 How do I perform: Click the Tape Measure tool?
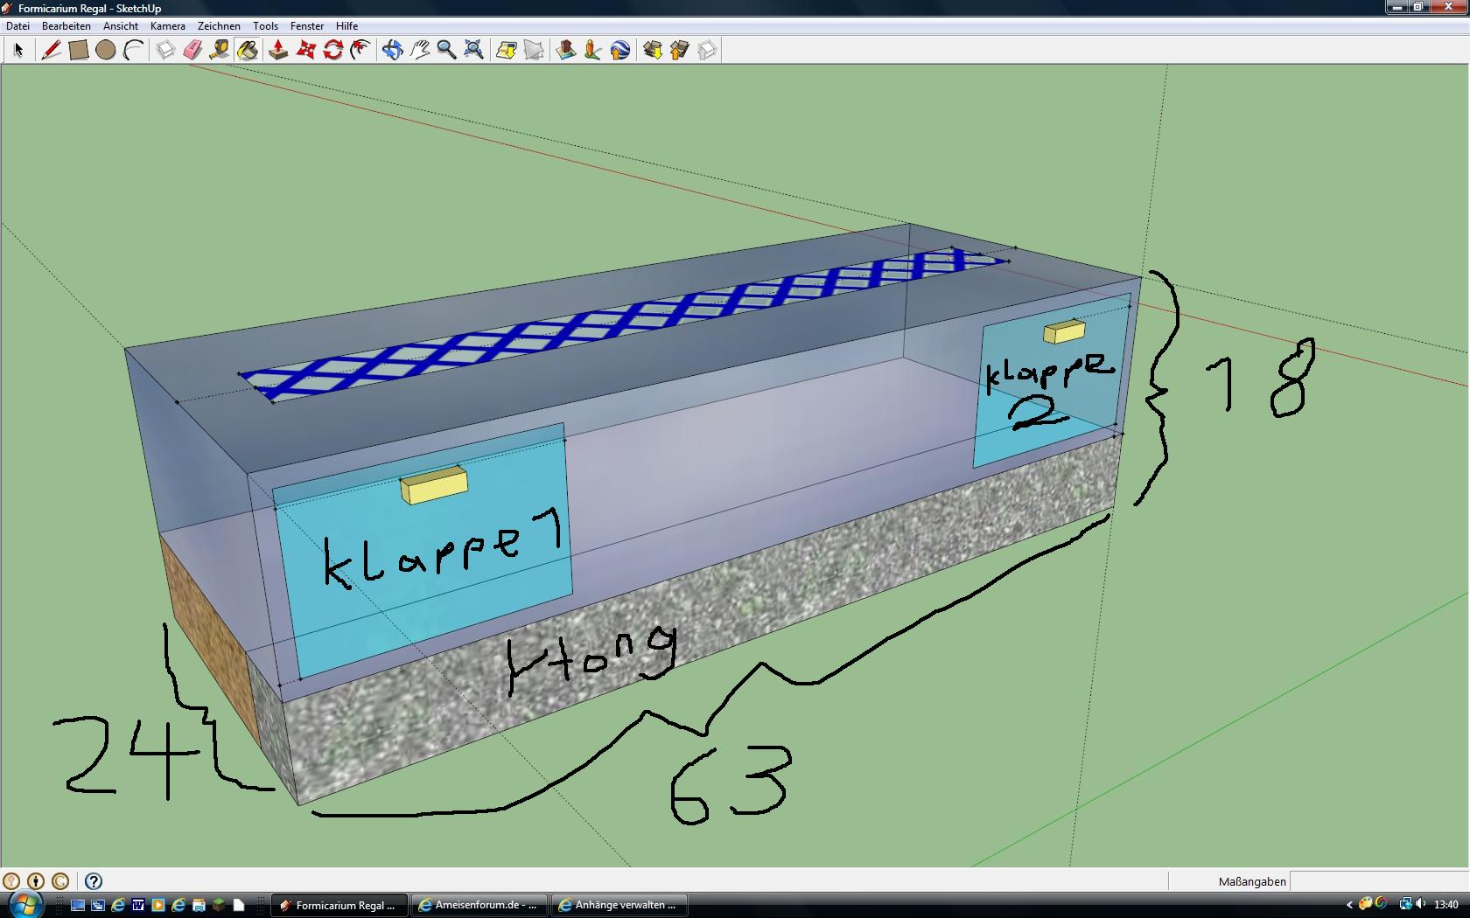(220, 50)
